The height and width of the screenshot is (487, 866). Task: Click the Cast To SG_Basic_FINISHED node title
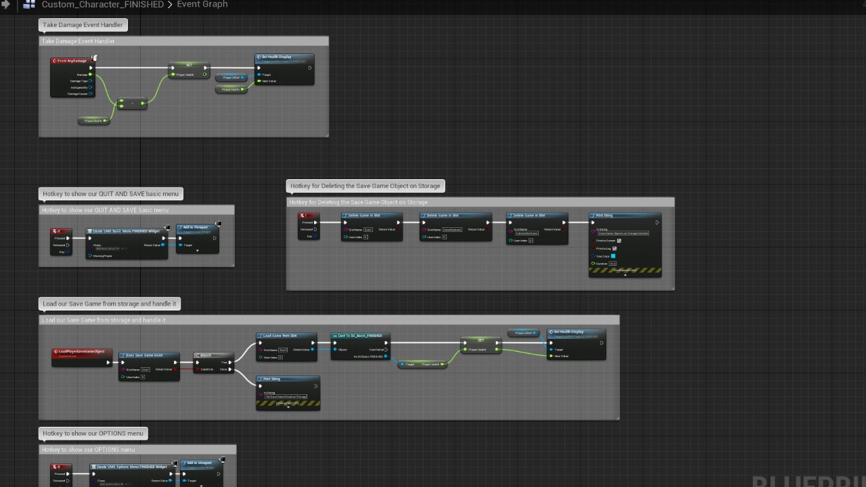[360, 335]
